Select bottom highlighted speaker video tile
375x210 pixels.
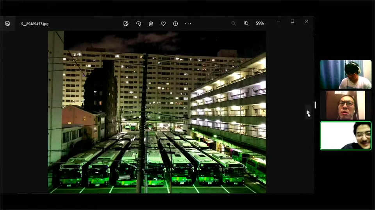tap(346, 136)
